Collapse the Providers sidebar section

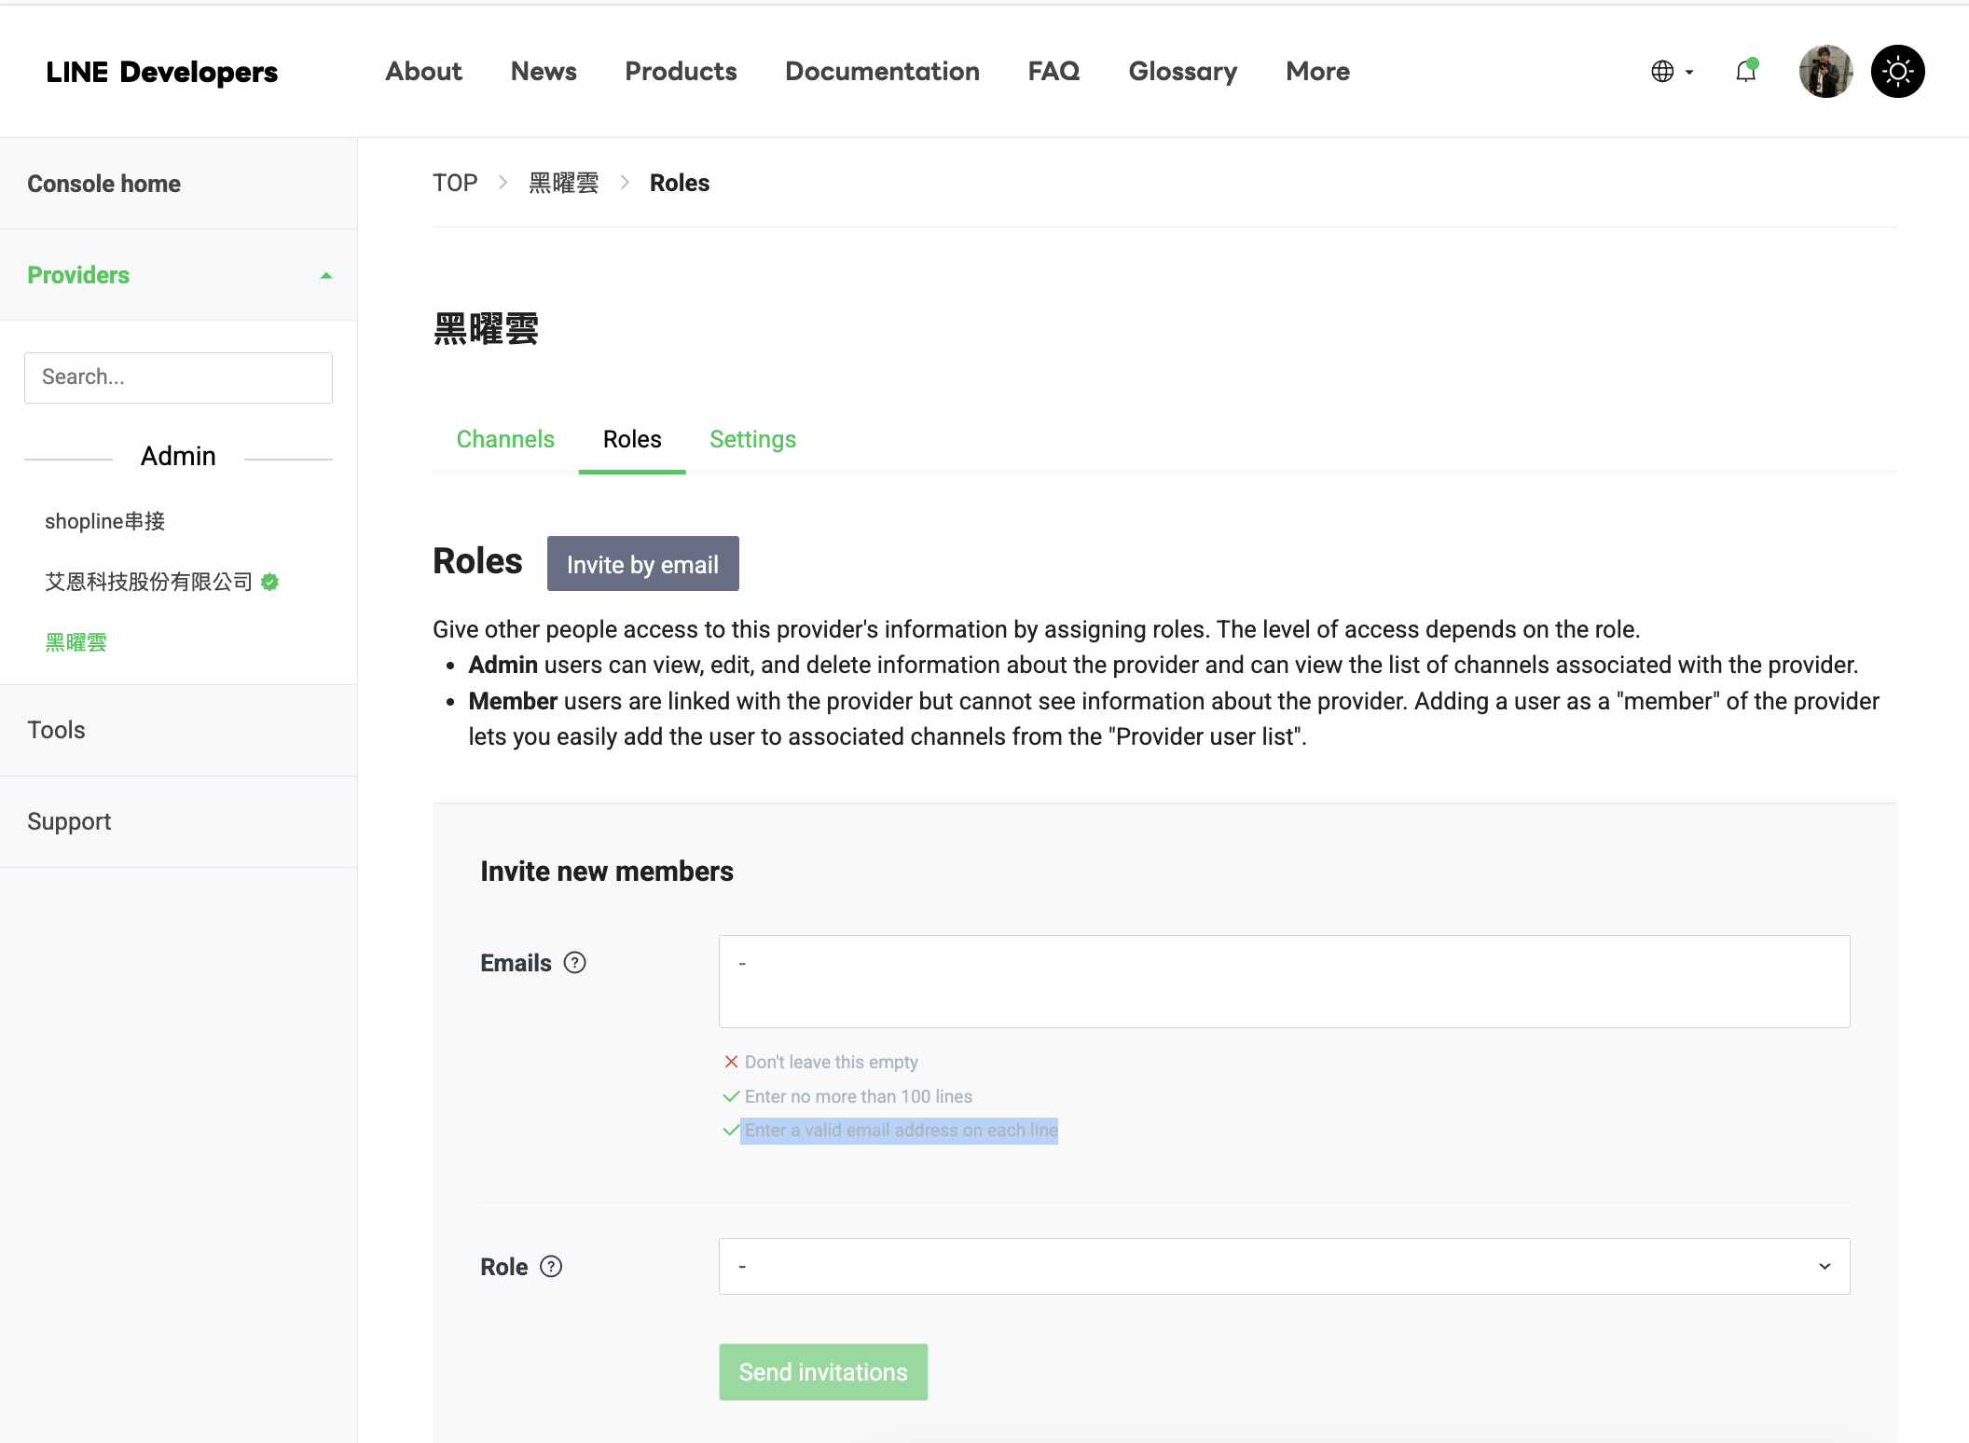[325, 276]
